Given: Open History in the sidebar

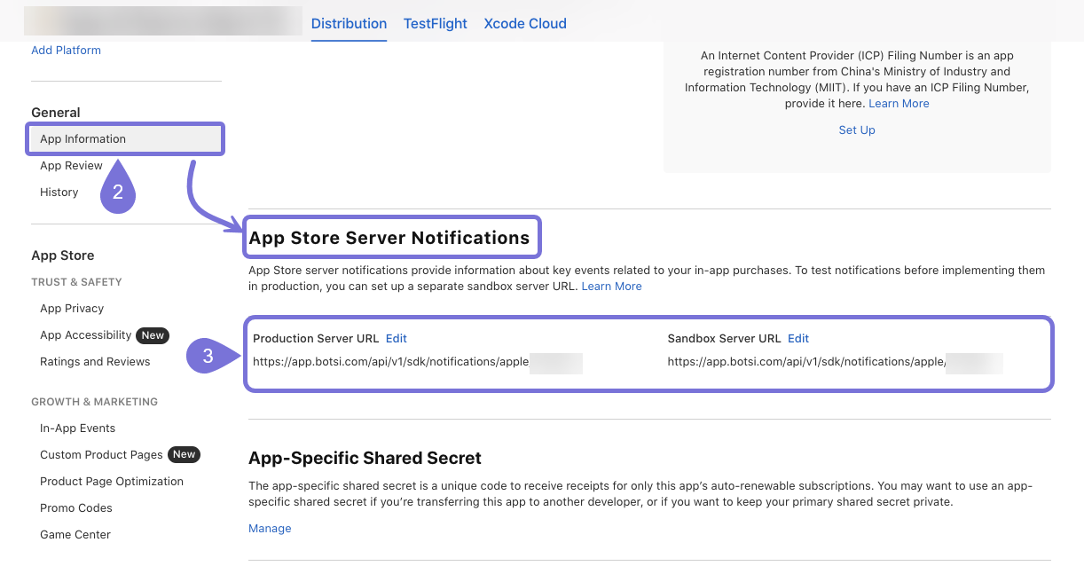Looking at the screenshot, I should (x=59, y=193).
